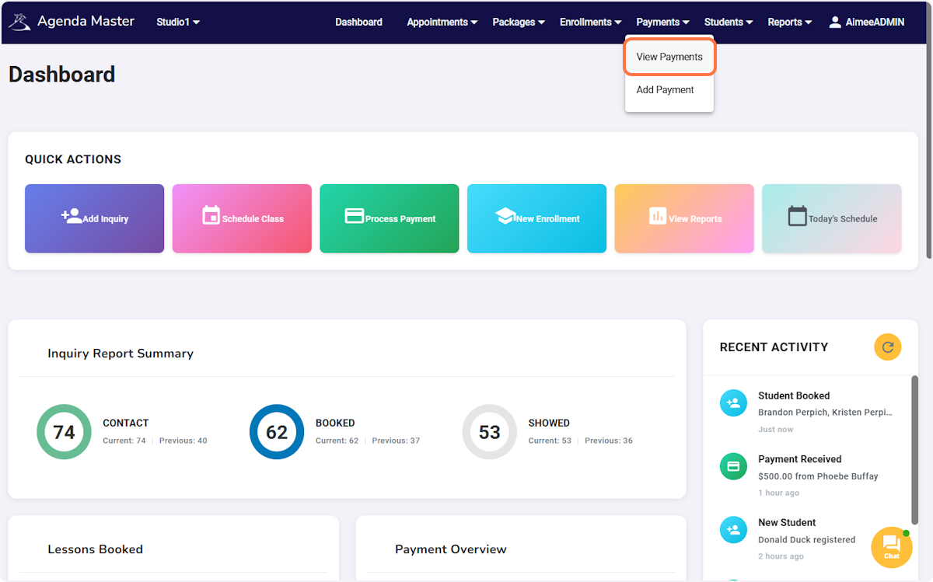Viewport: 933px width, 582px height.
Task: Open the Chat bubble widget
Action: coord(891,547)
